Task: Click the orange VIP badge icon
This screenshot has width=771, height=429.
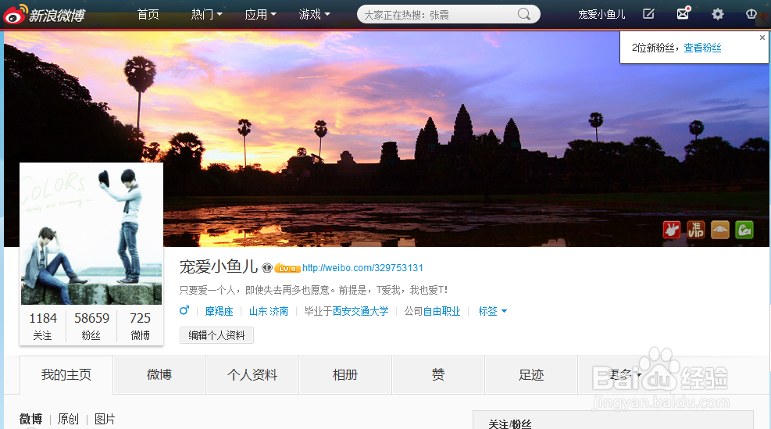Action: [696, 230]
